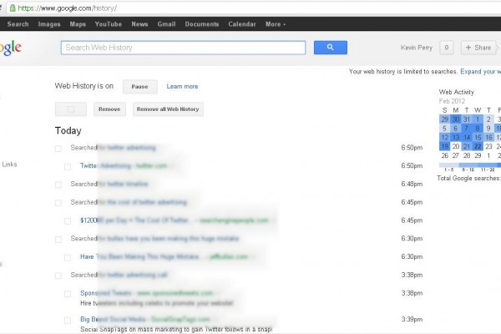Click the Expand your web history link
Image resolution: width=501 pixels, height=334 pixels.
480,72
